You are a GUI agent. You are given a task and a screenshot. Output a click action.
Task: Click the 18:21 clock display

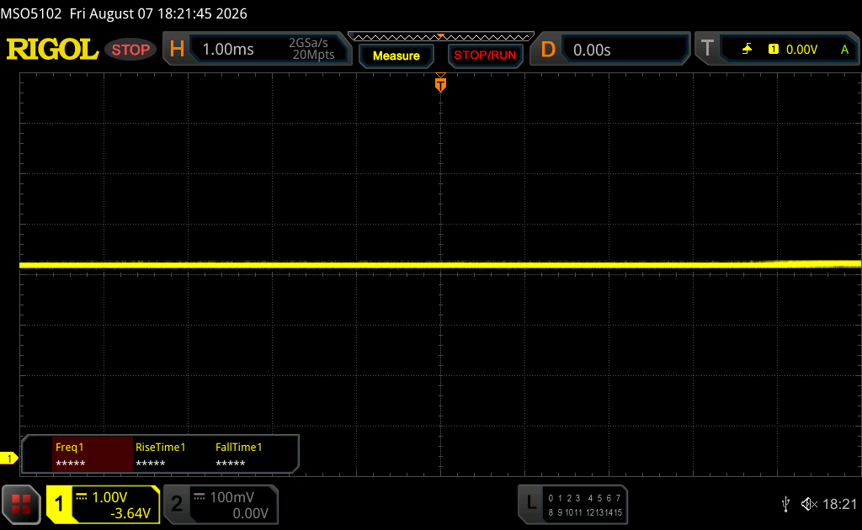[x=839, y=504]
